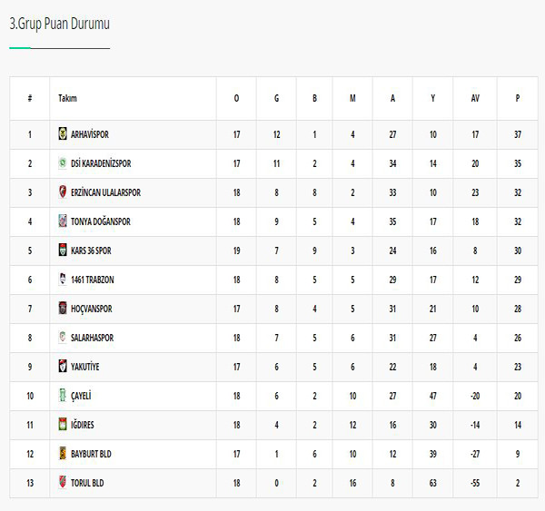Open the Salarhaspor team name link
The image size is (545, 511).
(x=91, y=338)
